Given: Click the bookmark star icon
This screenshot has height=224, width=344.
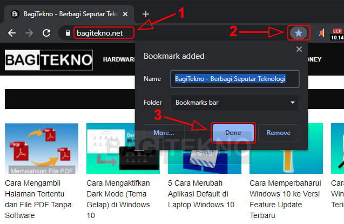Looking at the screenshot, I should tap(298, 33).
